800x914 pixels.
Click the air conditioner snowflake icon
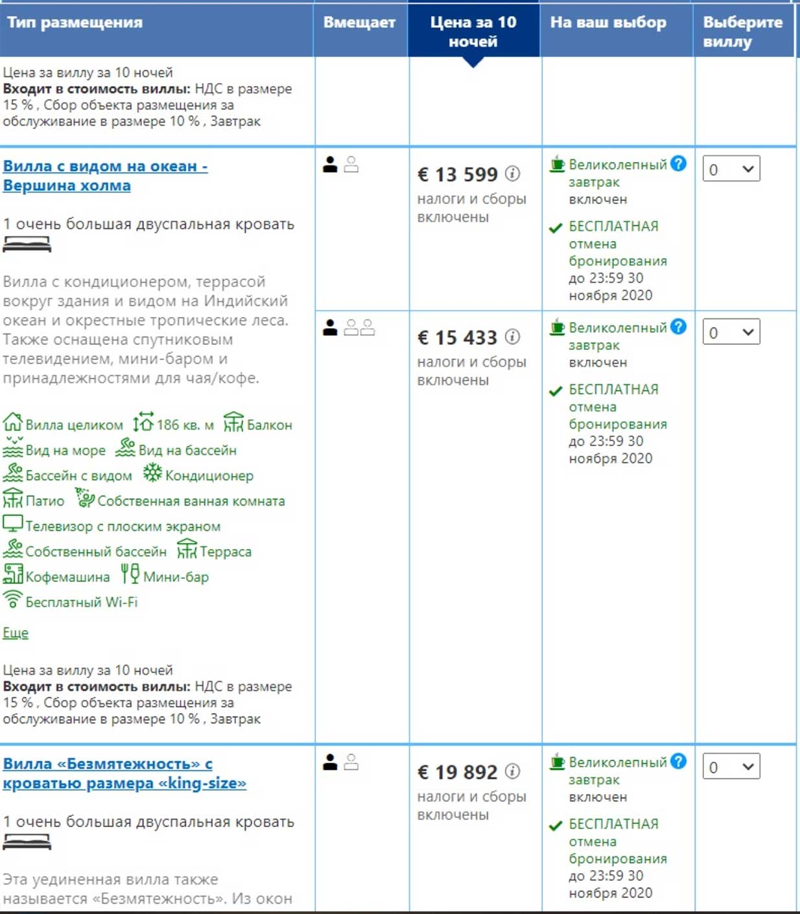152,474
